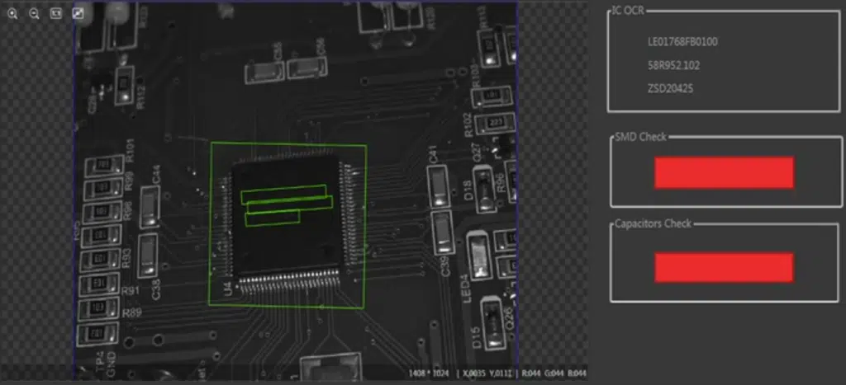
Task: Click the U4 silkscreen label beside the chip
Action: 226,288
